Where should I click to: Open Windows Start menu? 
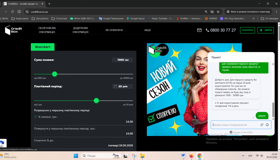pyautogui.click(x=76, y=156)
